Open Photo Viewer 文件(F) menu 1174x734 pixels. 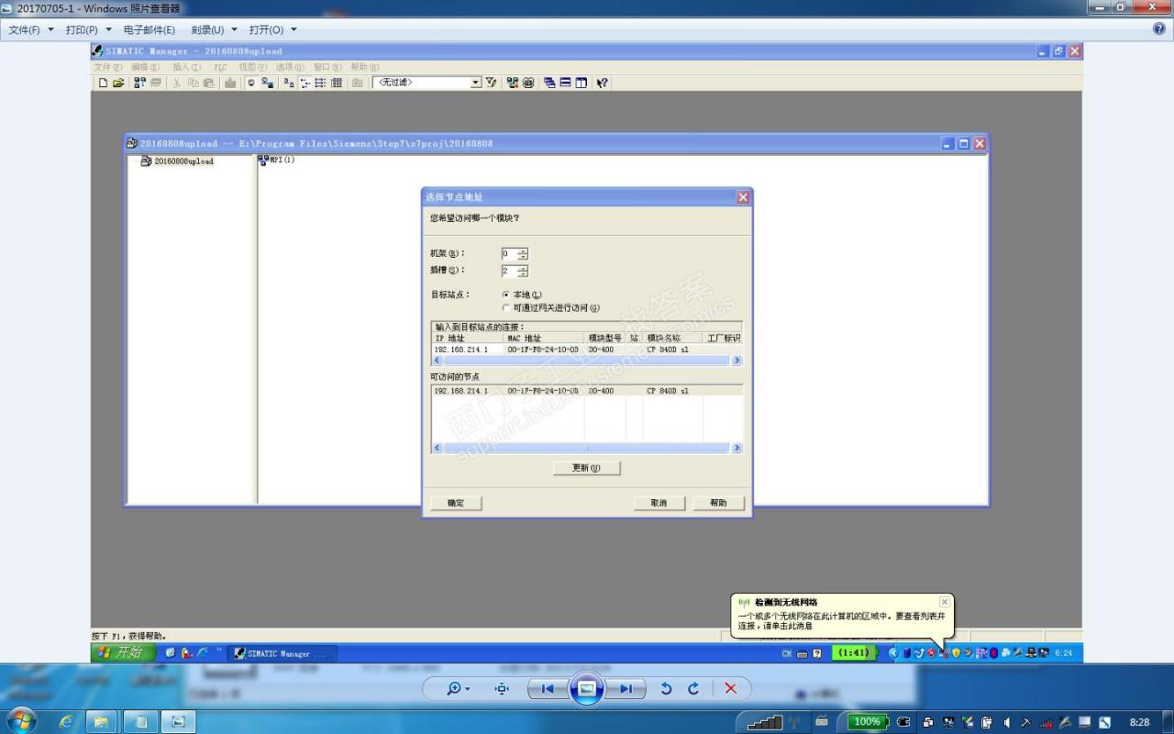click(30, 29)
